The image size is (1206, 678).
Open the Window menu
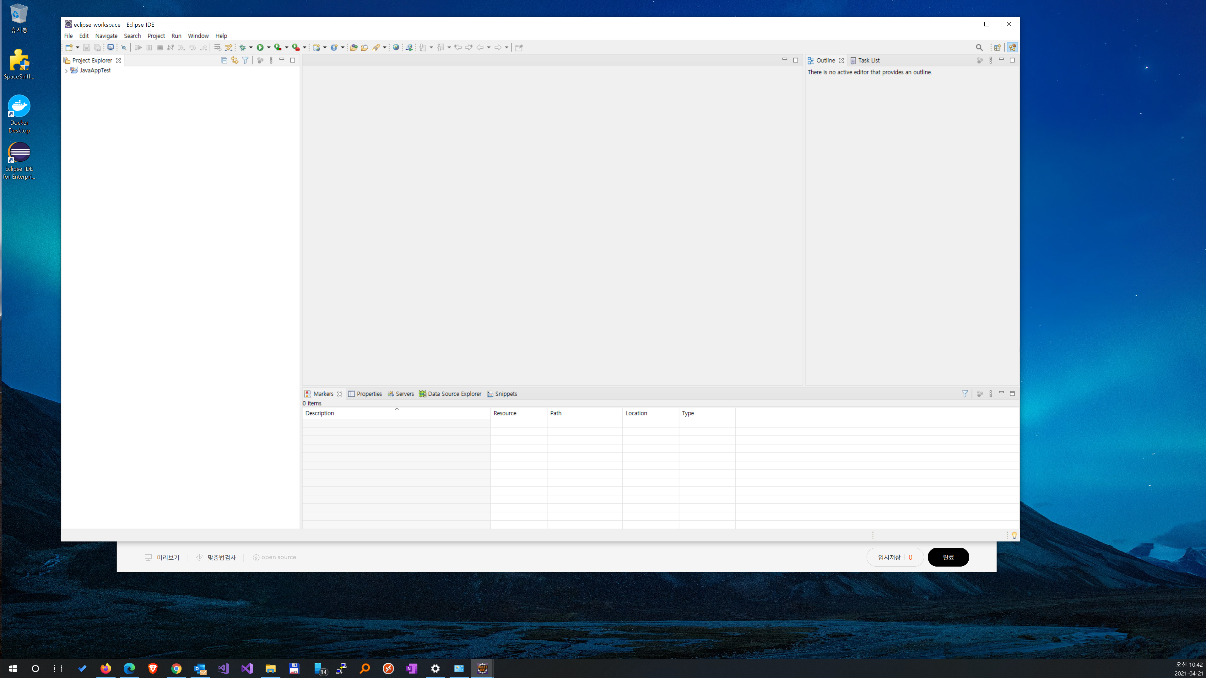point(198,36)
